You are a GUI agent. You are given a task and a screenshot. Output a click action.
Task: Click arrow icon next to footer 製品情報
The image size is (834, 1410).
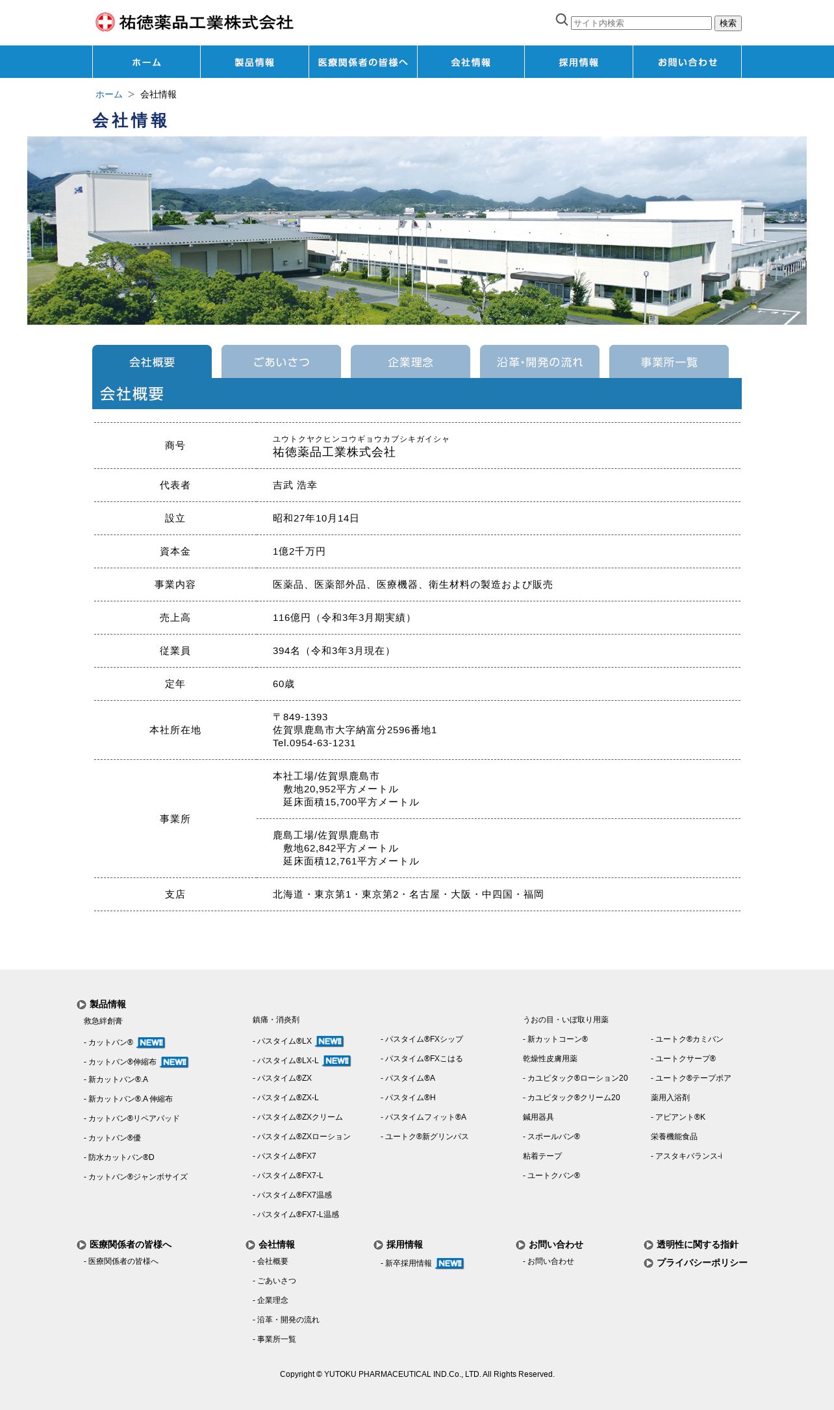pyautogui.click(x=81, y=1005)
